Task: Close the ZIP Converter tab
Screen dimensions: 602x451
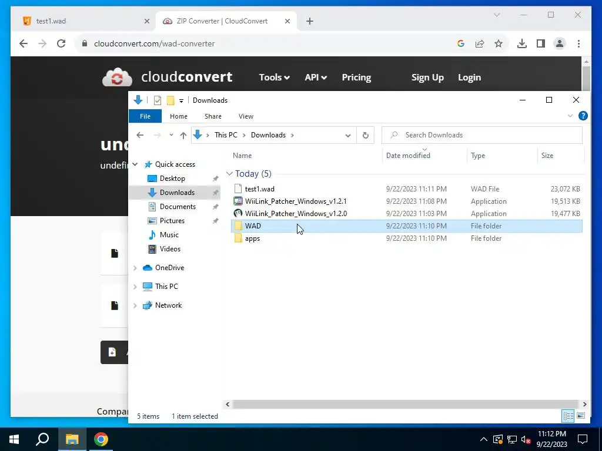Action: 287,21
